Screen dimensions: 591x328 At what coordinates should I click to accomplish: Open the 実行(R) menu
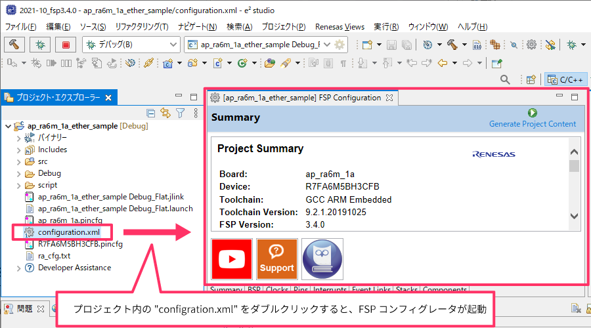pos(386,27)
